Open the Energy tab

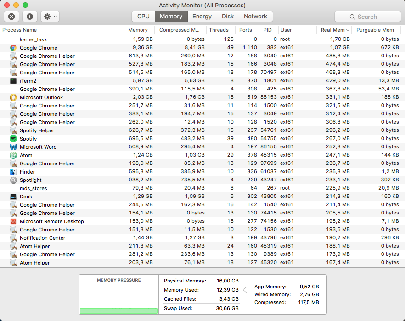click(202, 17)
